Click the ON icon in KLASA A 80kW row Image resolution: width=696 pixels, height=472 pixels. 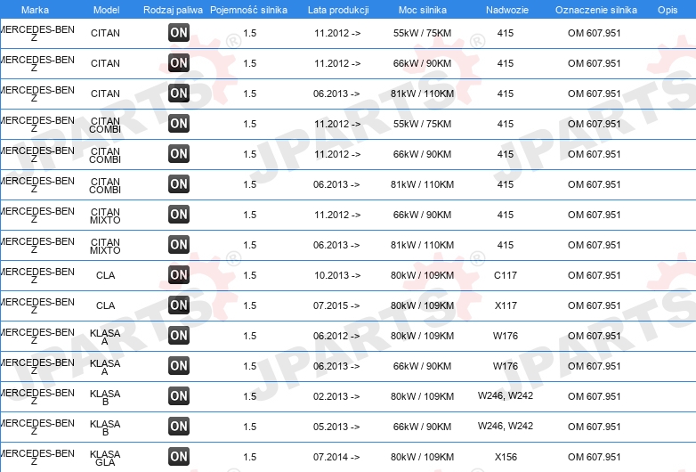click(179, 335)
